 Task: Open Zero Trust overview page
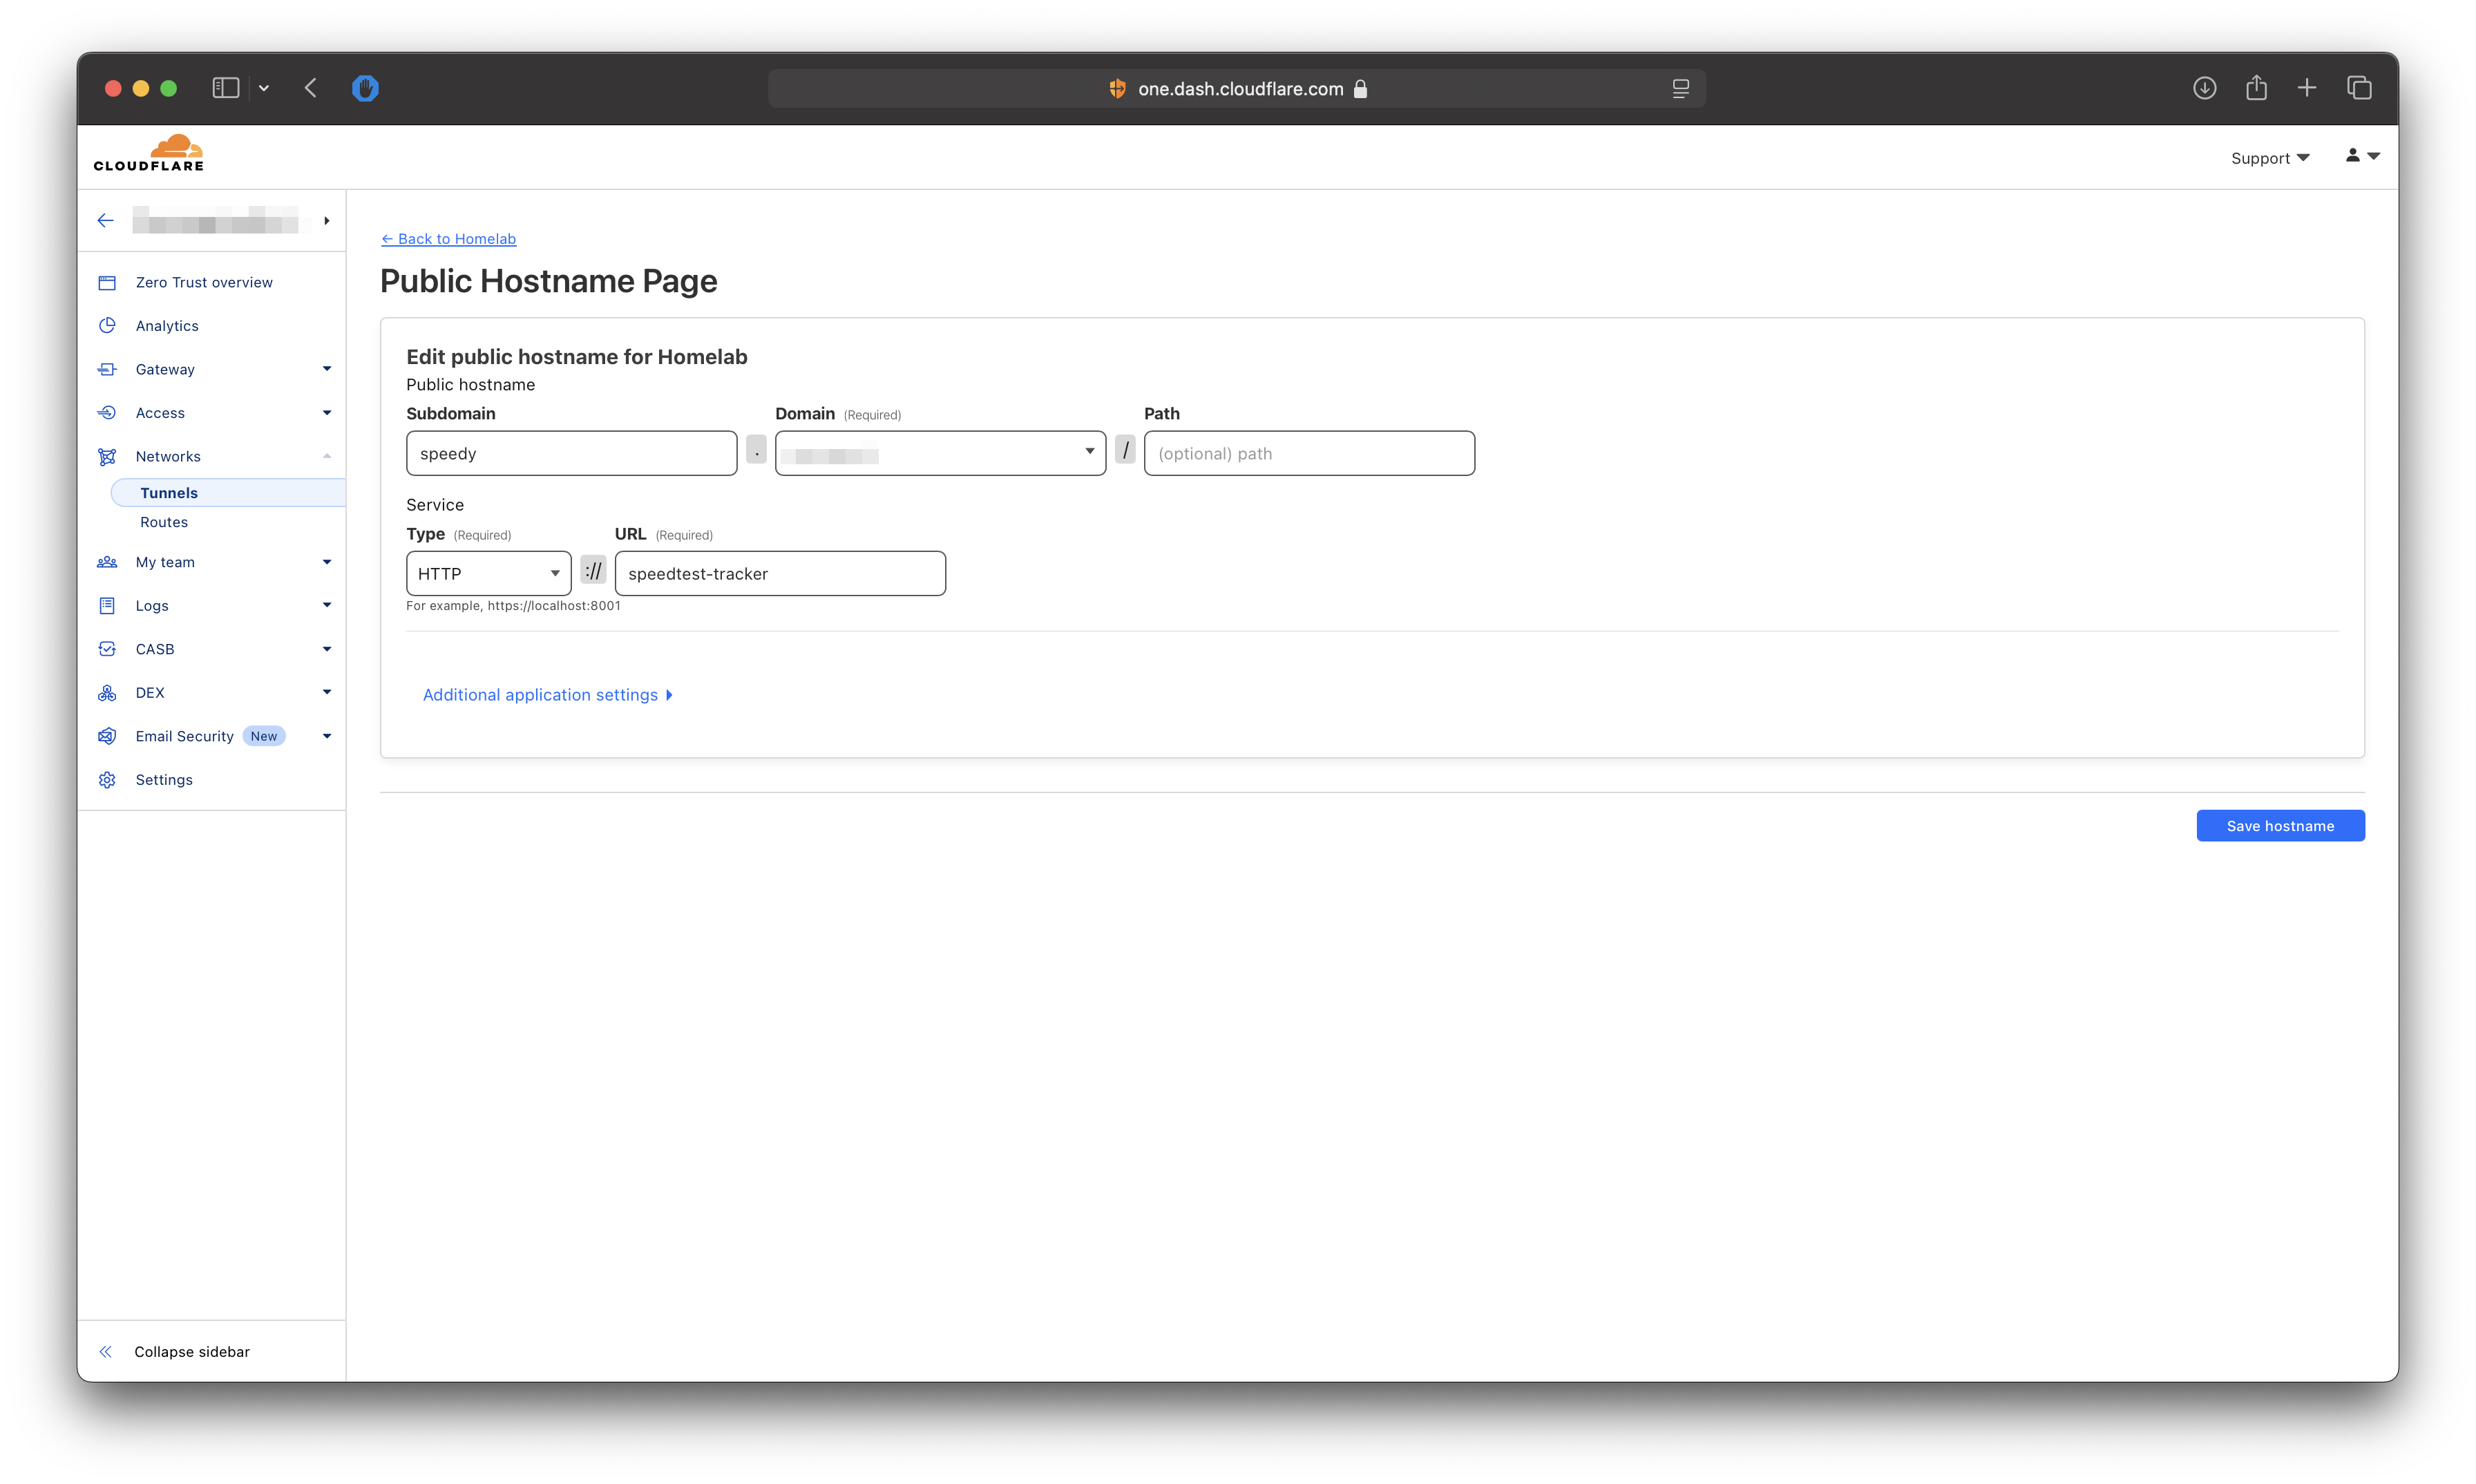point(204,283)
